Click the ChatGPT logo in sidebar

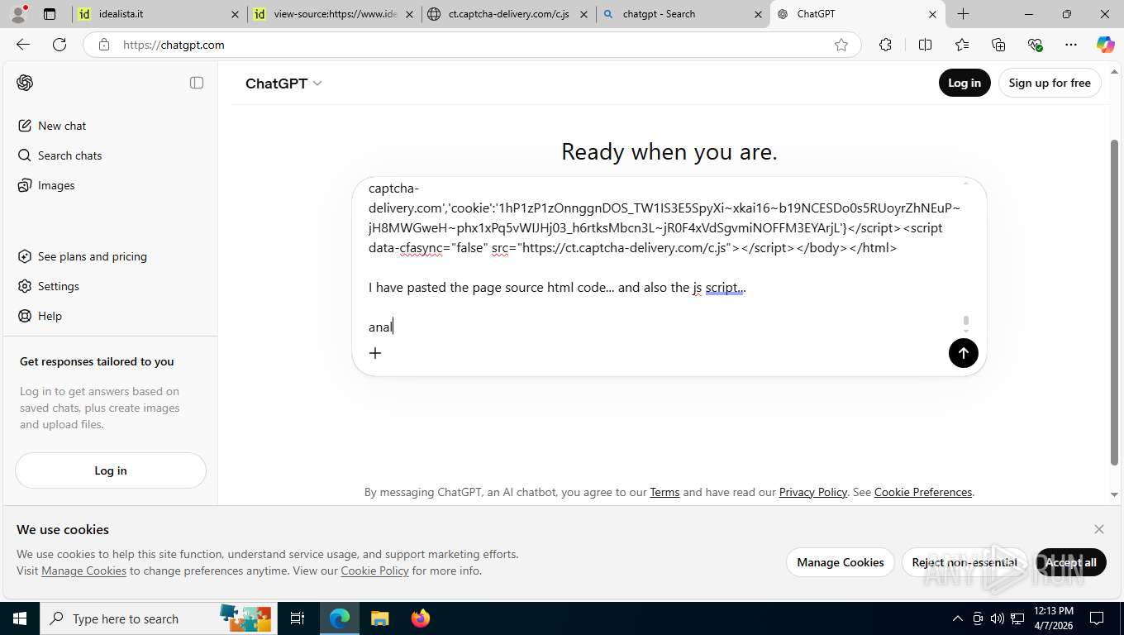point(25,83)
